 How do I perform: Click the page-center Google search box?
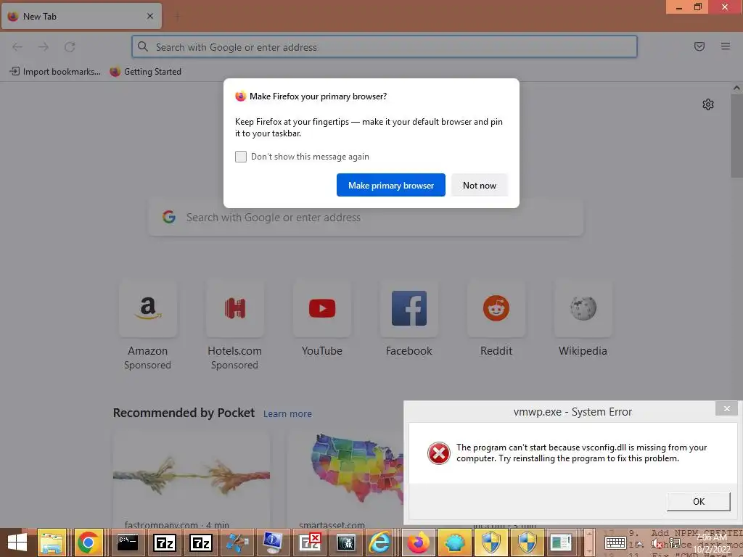click(x=366, y=218)
